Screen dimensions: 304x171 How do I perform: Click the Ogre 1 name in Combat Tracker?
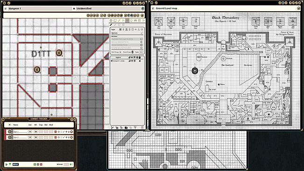click(20, 132)
